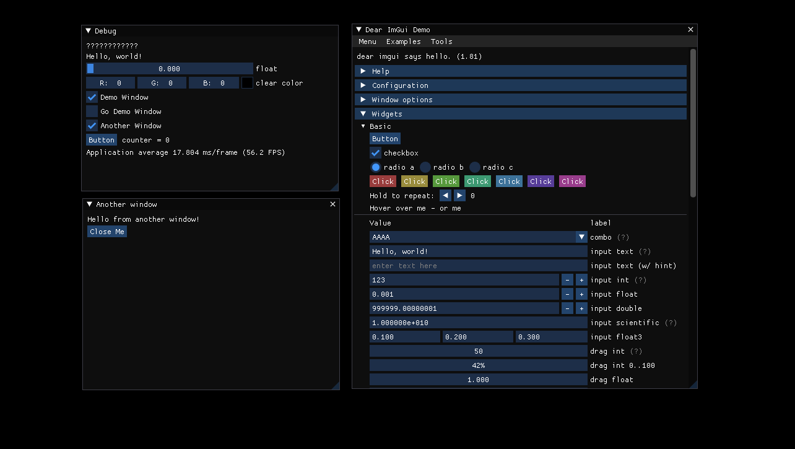Click the float slider in Debug window

click(170, 69)
